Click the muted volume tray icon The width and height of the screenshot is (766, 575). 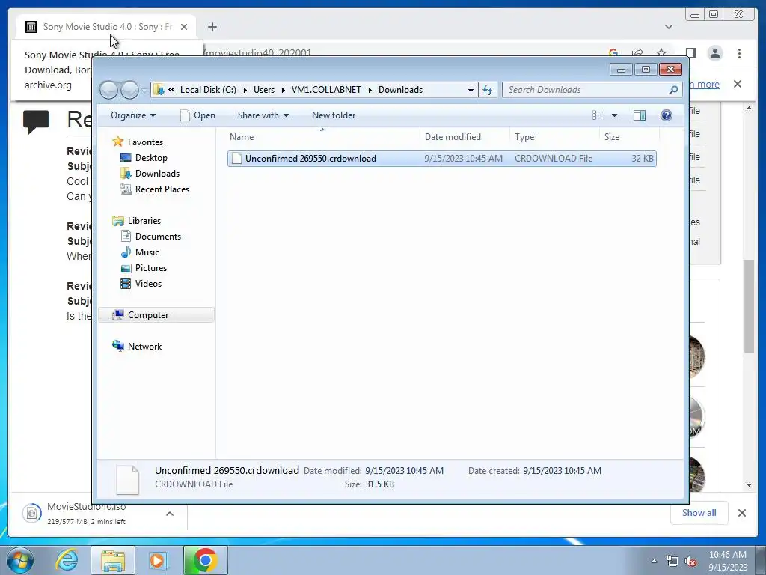tap(690, 562)
